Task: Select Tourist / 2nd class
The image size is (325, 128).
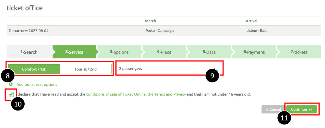Action: click(86, 69)
